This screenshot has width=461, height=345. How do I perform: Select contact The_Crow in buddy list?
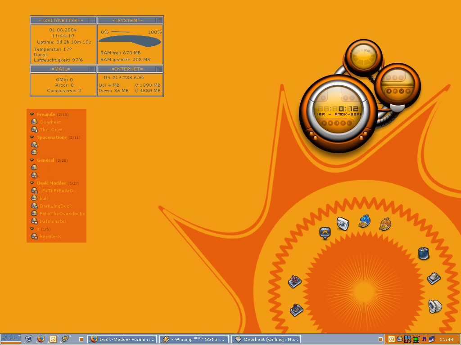pos(51,130)
